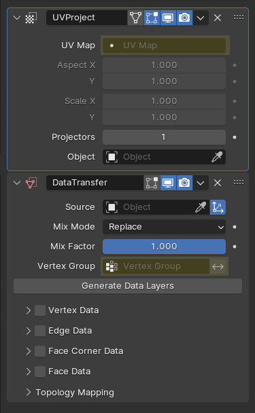This screenshot has height=413, width=255.
Task: Click the Scale Y value field
Action: tap(164, 118)
